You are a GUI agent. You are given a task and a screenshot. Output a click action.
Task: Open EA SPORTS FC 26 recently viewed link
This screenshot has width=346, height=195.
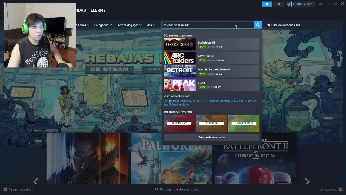pos(244,101)
